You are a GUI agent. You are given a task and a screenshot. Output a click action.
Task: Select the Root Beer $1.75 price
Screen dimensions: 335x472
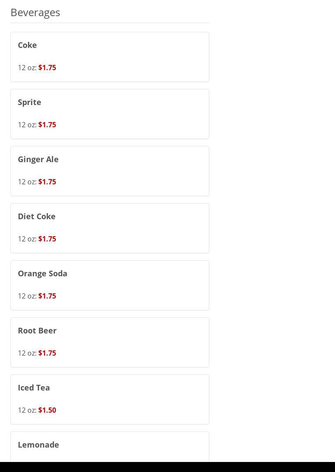(x=47, y=353)
